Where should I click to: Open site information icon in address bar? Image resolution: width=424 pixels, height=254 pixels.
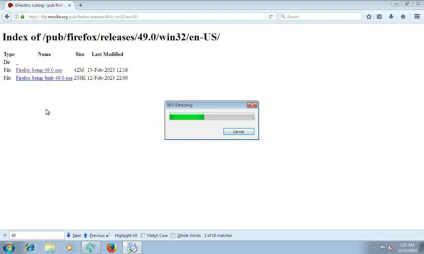pos(17,17)
